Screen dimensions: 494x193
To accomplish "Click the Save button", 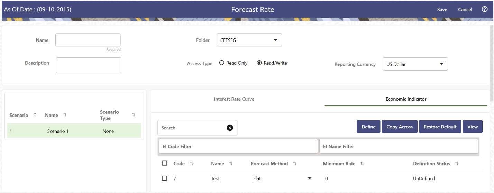I will click(x=442, y=10).
